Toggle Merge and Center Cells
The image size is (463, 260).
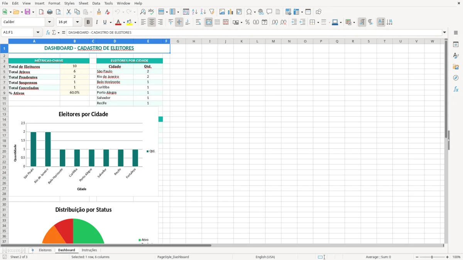209,22
